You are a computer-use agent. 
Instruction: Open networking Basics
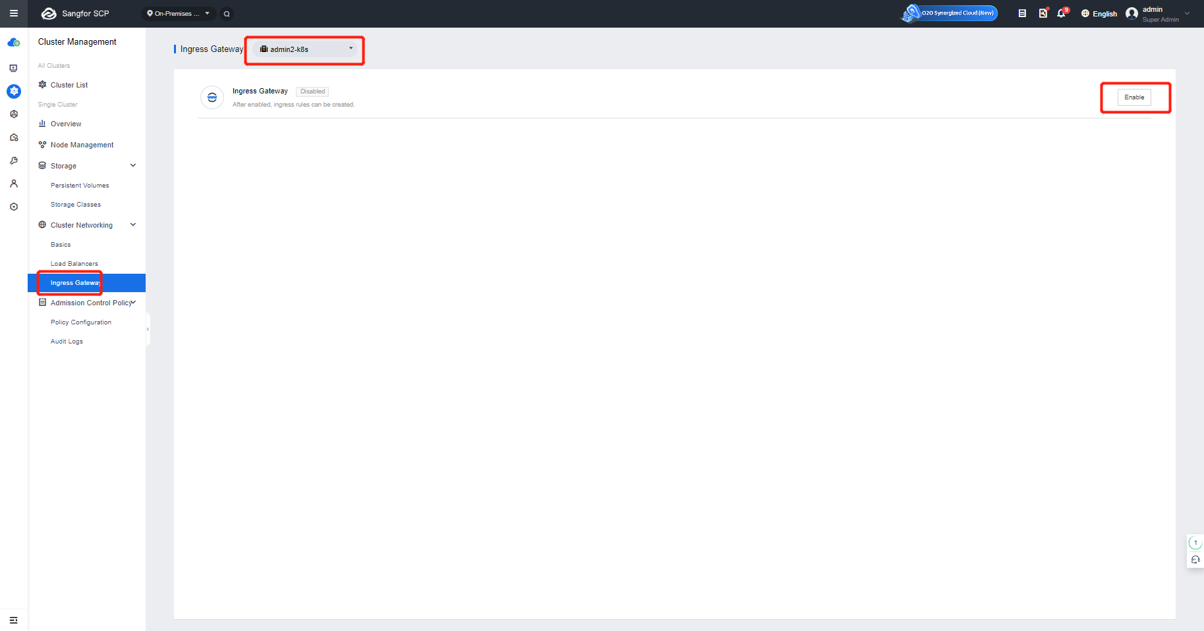tap(61, 245)
